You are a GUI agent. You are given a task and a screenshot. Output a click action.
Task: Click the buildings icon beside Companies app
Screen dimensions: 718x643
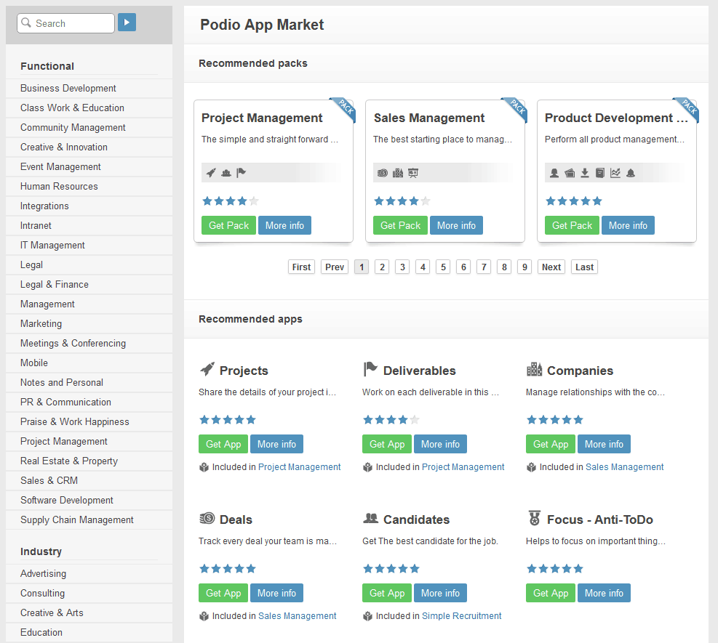(x=534, y=370)
